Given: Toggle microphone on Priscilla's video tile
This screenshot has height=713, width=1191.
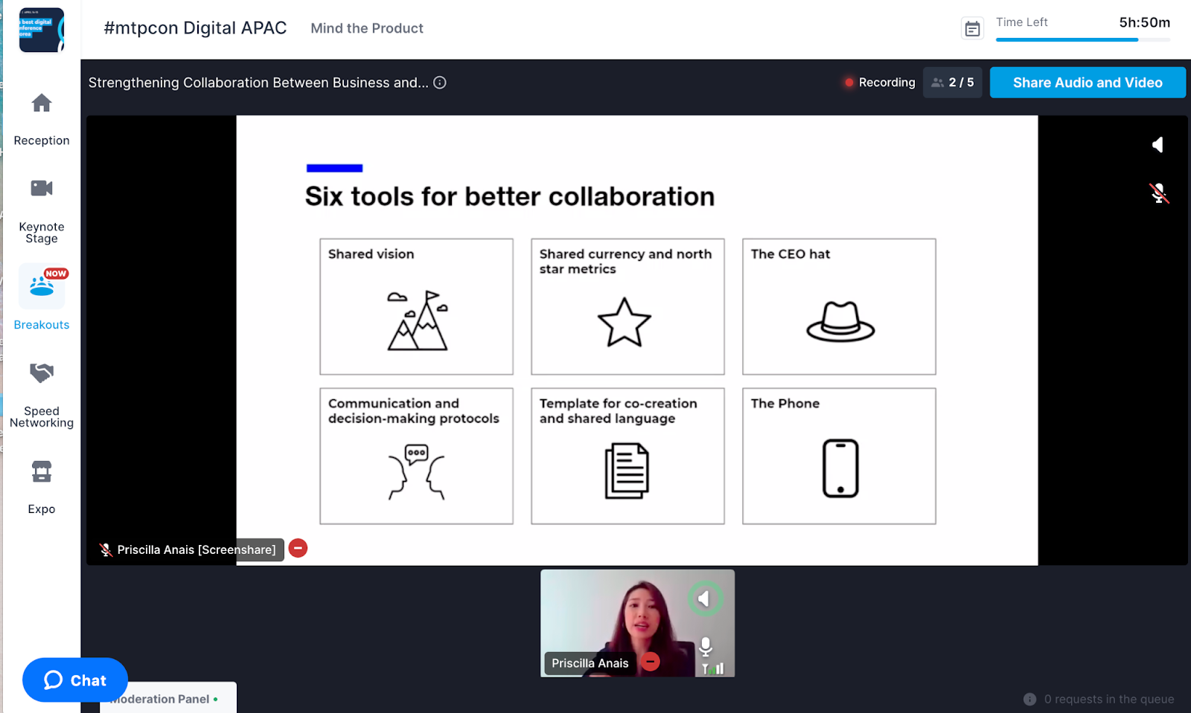Looking at the screenshot, I should [706, 645].
